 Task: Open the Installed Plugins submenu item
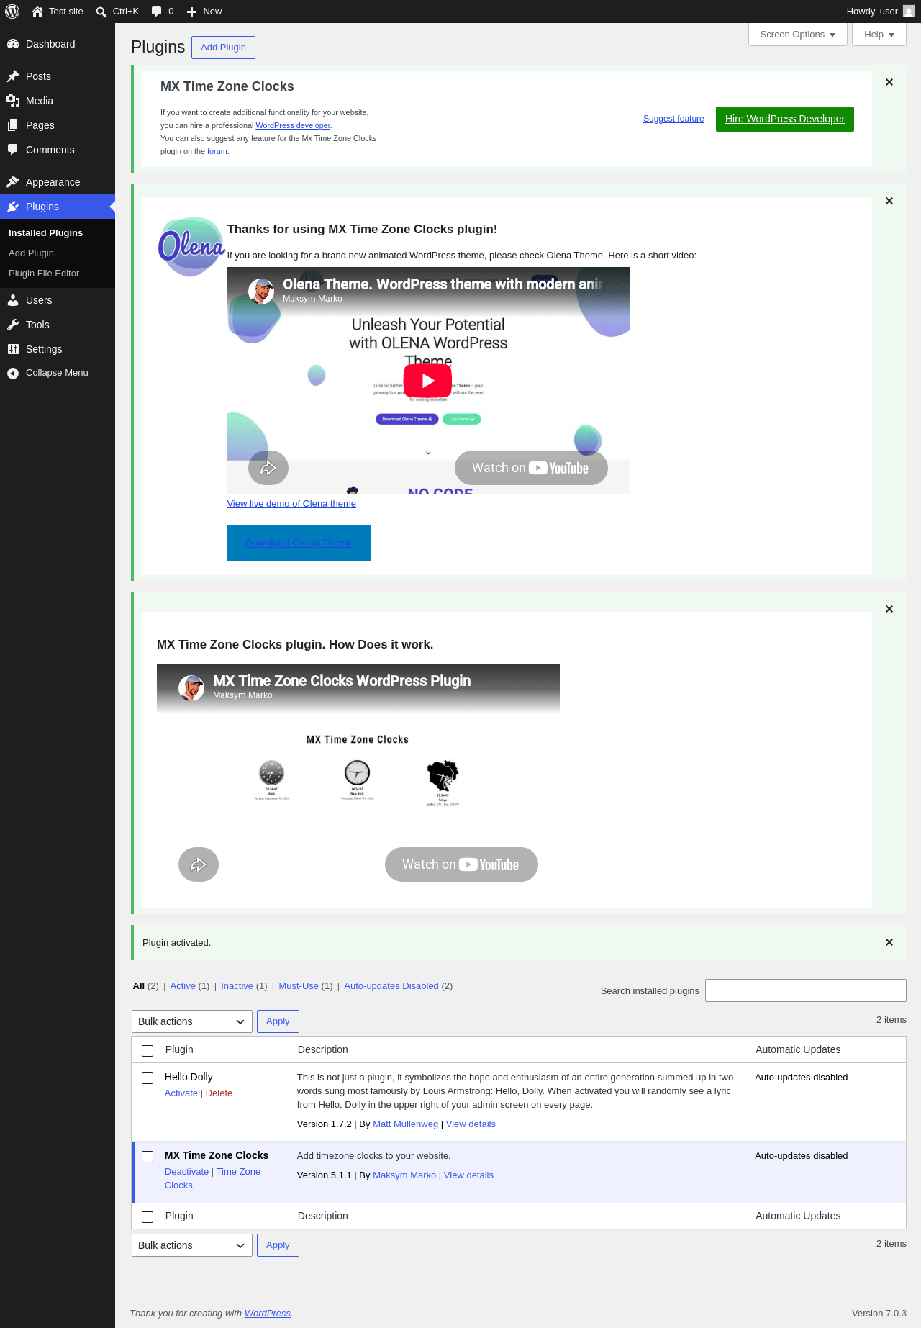click(x=46, y=233)
